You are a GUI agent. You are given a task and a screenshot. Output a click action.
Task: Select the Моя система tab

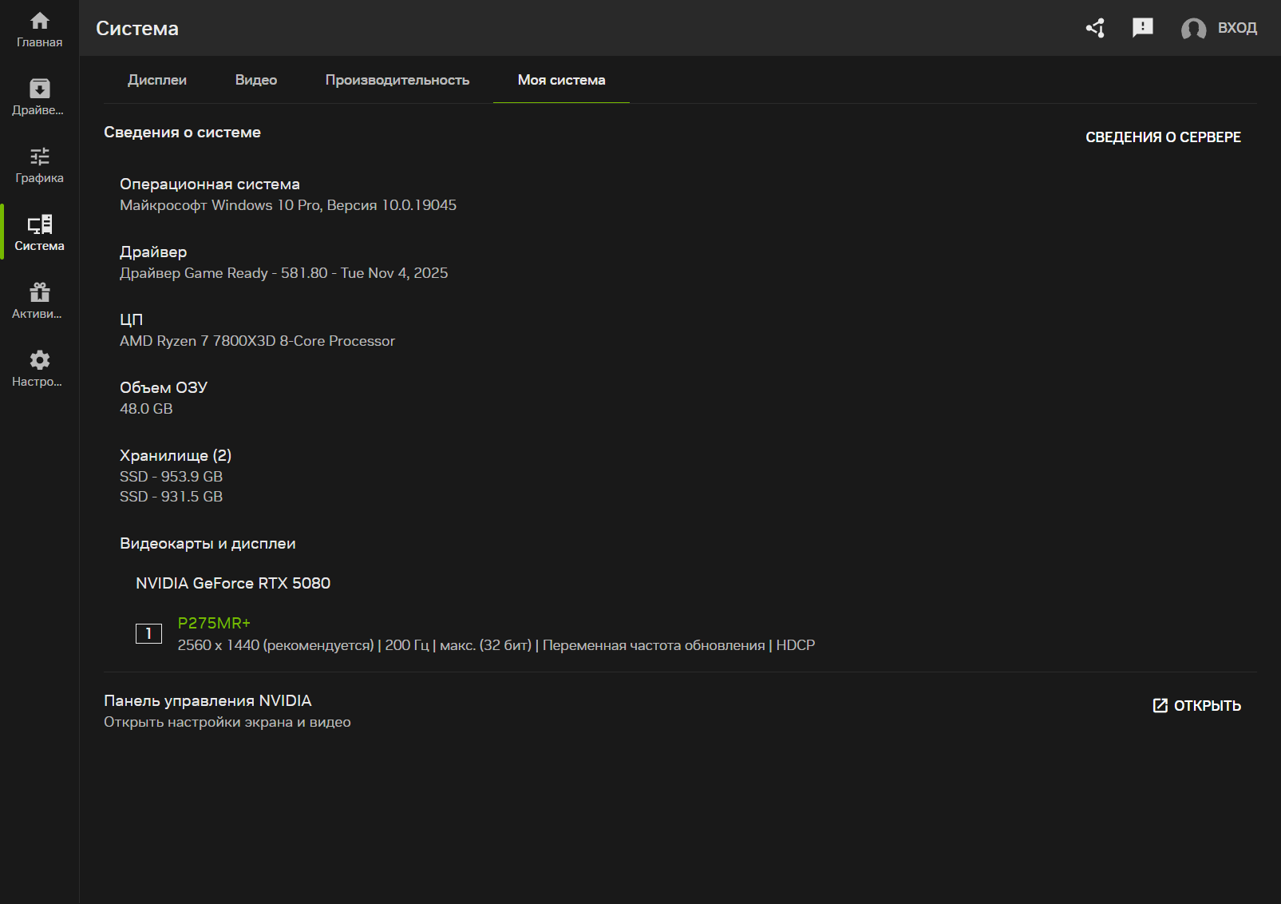coord(561,80)
